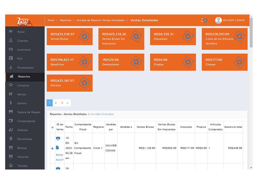Click the Gastos dollar sign icon
Viewport: 258px width, 184px height.
11,103
